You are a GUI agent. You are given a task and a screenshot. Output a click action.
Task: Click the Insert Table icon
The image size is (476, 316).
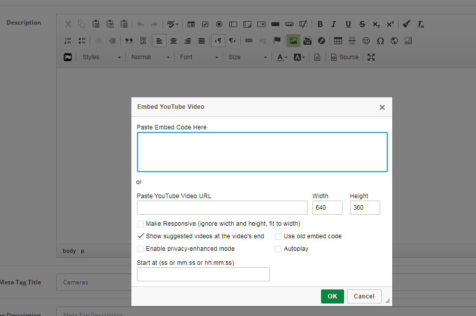[x=338, y=41]
